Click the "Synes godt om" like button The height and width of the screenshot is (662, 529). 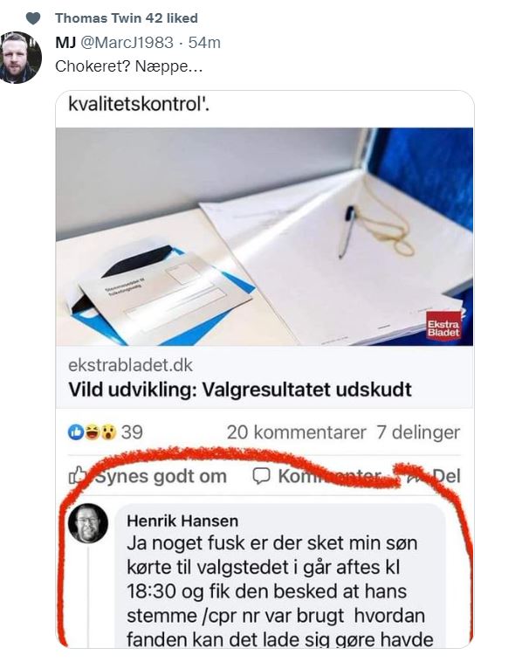(x=148, y=476)
